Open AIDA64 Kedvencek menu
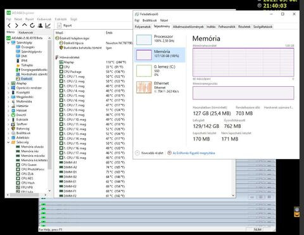Viewport: 304px width, 235px height. pos(44,19)
